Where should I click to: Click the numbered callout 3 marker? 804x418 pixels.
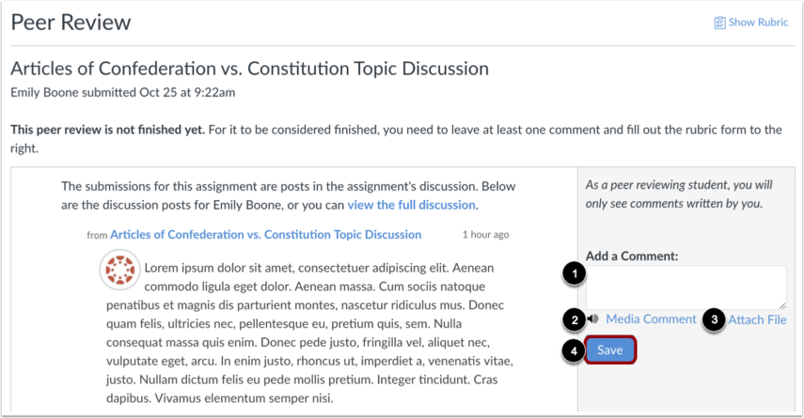[x=714, y=320]
